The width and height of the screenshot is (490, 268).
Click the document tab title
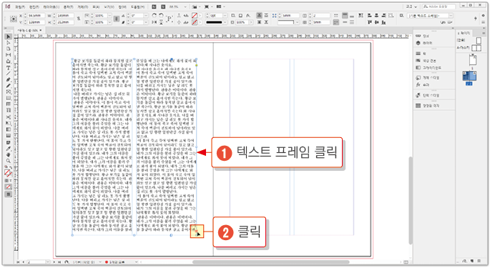click(x=28, y=30)
